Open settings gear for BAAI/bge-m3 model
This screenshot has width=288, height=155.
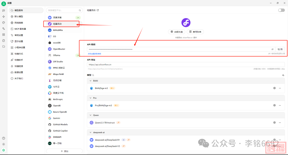(x=274, y=88)
